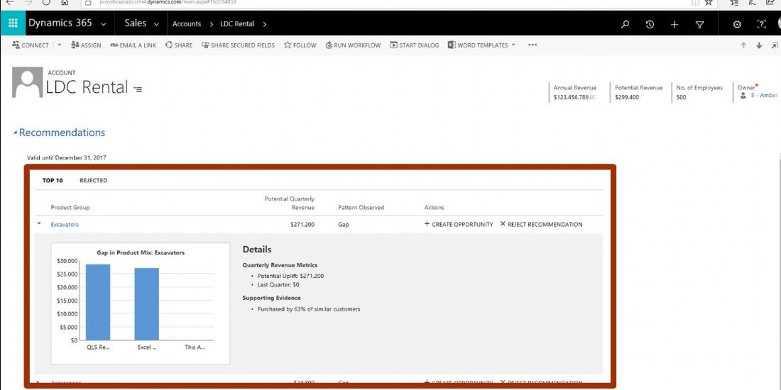Select REJECTED tab
This screenshot has width=781, height=390.
[93, 181]
